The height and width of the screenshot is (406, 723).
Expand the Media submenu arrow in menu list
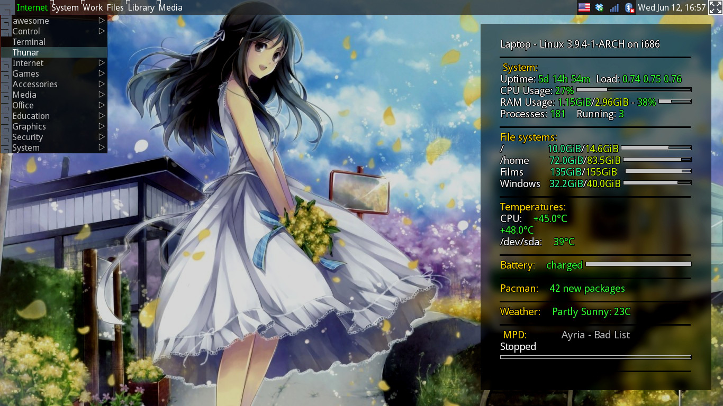(102, 95)
